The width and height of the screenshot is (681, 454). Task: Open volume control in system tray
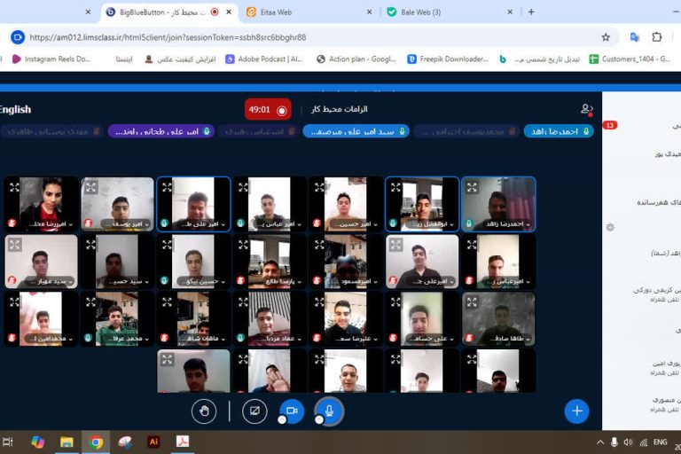click(x=628, y=442)
